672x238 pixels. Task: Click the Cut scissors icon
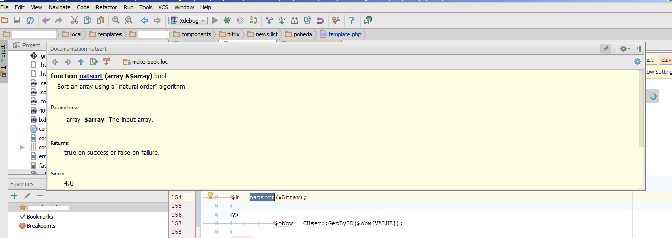point(74,20)
